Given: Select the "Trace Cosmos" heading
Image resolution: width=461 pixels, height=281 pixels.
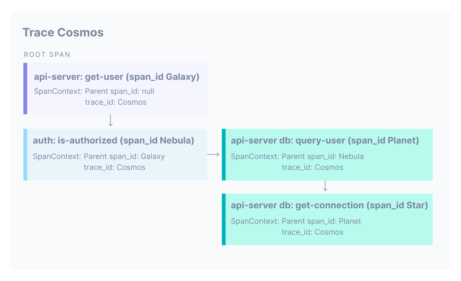Looking at the screenshot, I should pos(63,32).
